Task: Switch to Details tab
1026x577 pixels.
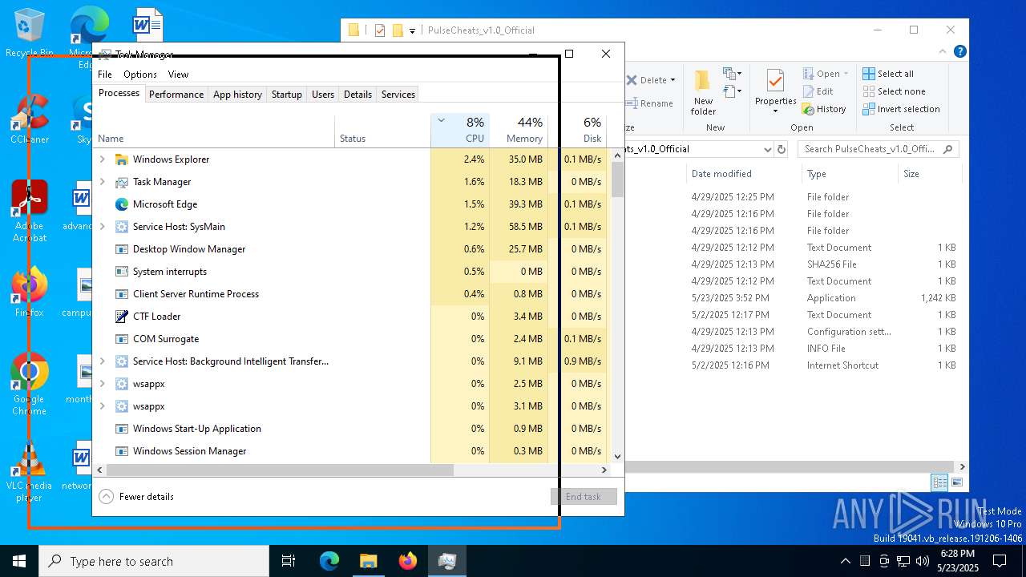Action: pos(357,95)
